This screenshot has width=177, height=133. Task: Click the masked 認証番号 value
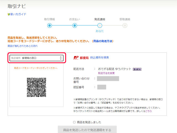click(x=102, y=87)
